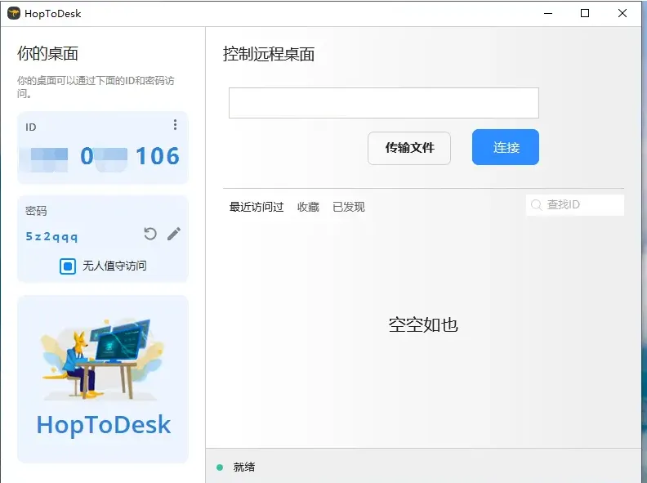Click the HopToDesk title bar logo
The width and height of the screenshot is (647, 483).
14,13
